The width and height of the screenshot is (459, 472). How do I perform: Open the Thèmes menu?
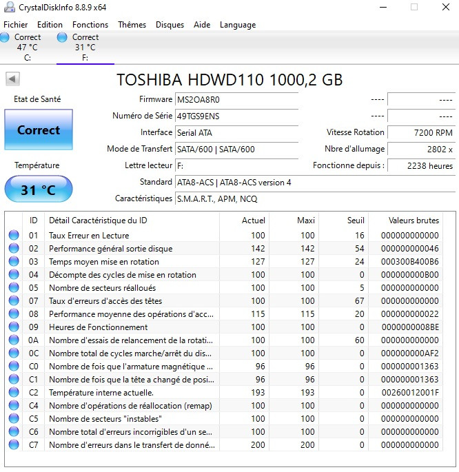click(132, 25)
